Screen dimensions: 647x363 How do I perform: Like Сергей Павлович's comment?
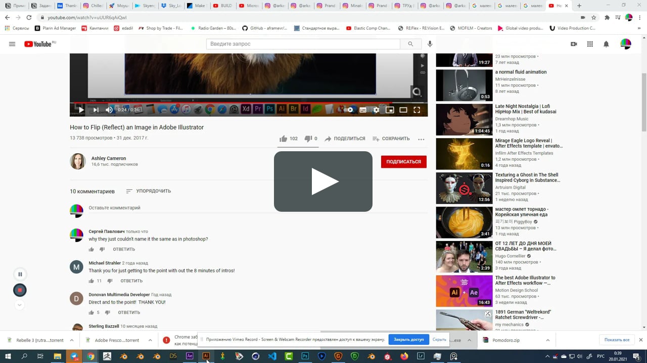pyautogui.click(x=91, y=249)
